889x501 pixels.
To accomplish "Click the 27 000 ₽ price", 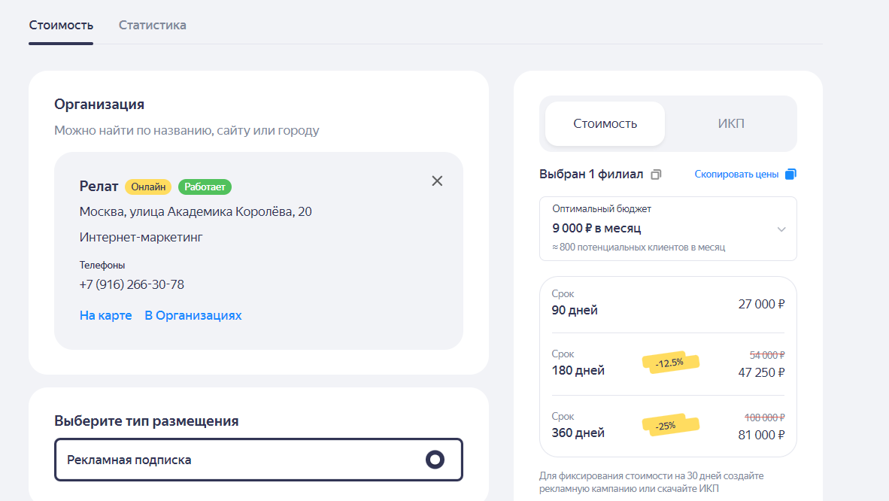I will coord(761,304).
